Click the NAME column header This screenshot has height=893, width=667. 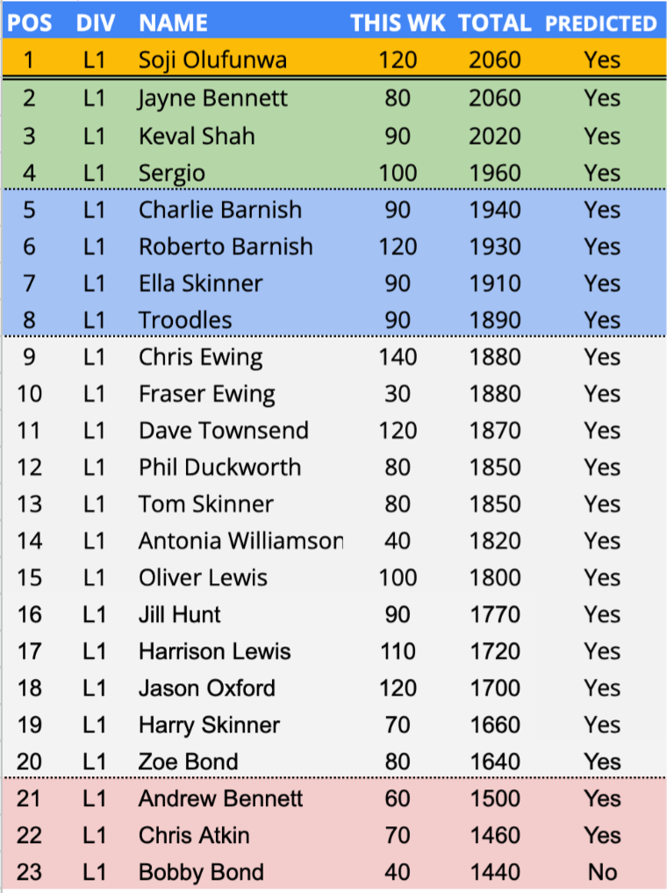coord(173,23)
